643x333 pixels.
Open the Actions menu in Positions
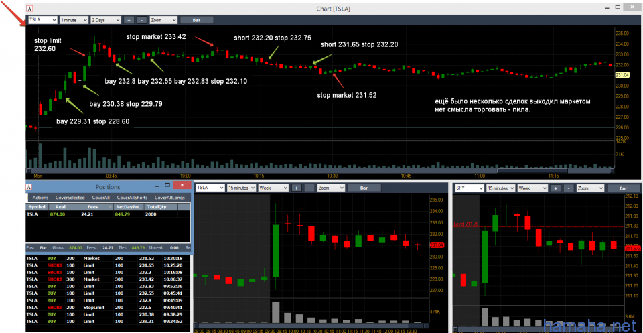(41, 198)
